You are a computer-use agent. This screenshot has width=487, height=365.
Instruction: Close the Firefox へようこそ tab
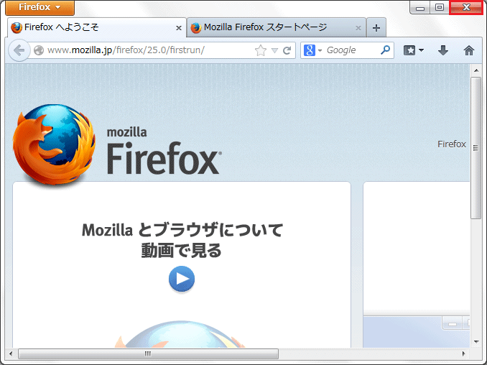click(179, 28)
